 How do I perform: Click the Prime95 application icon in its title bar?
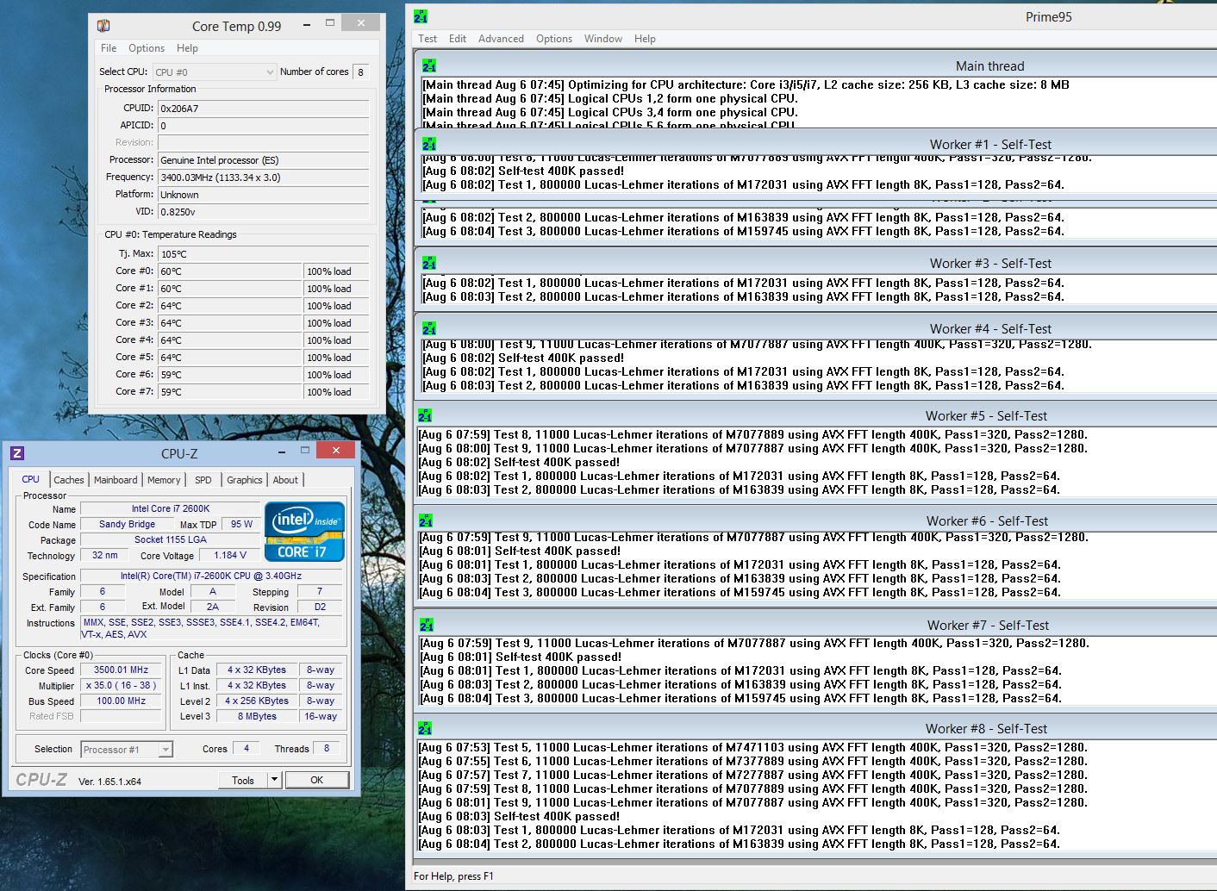pyautogui.click(x=421, y=16)
